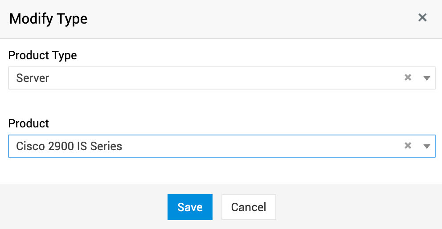Screen dimensions: 442x229
Task: Click the selected 'Server' value text
Action: tap(33, 78)
